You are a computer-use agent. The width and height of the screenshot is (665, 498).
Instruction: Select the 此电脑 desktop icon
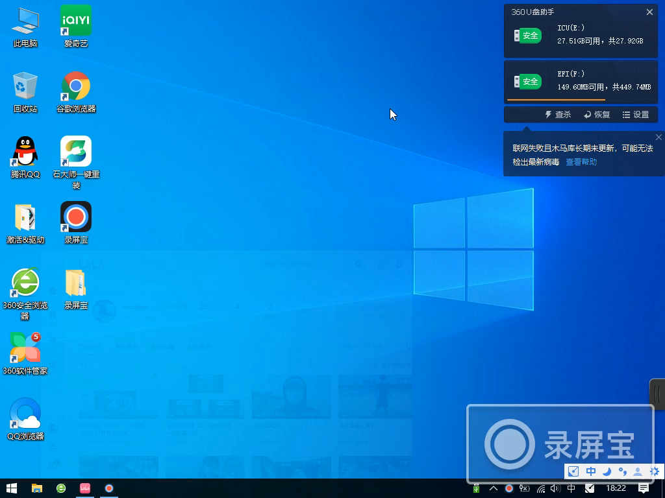(x=25, y=27)
